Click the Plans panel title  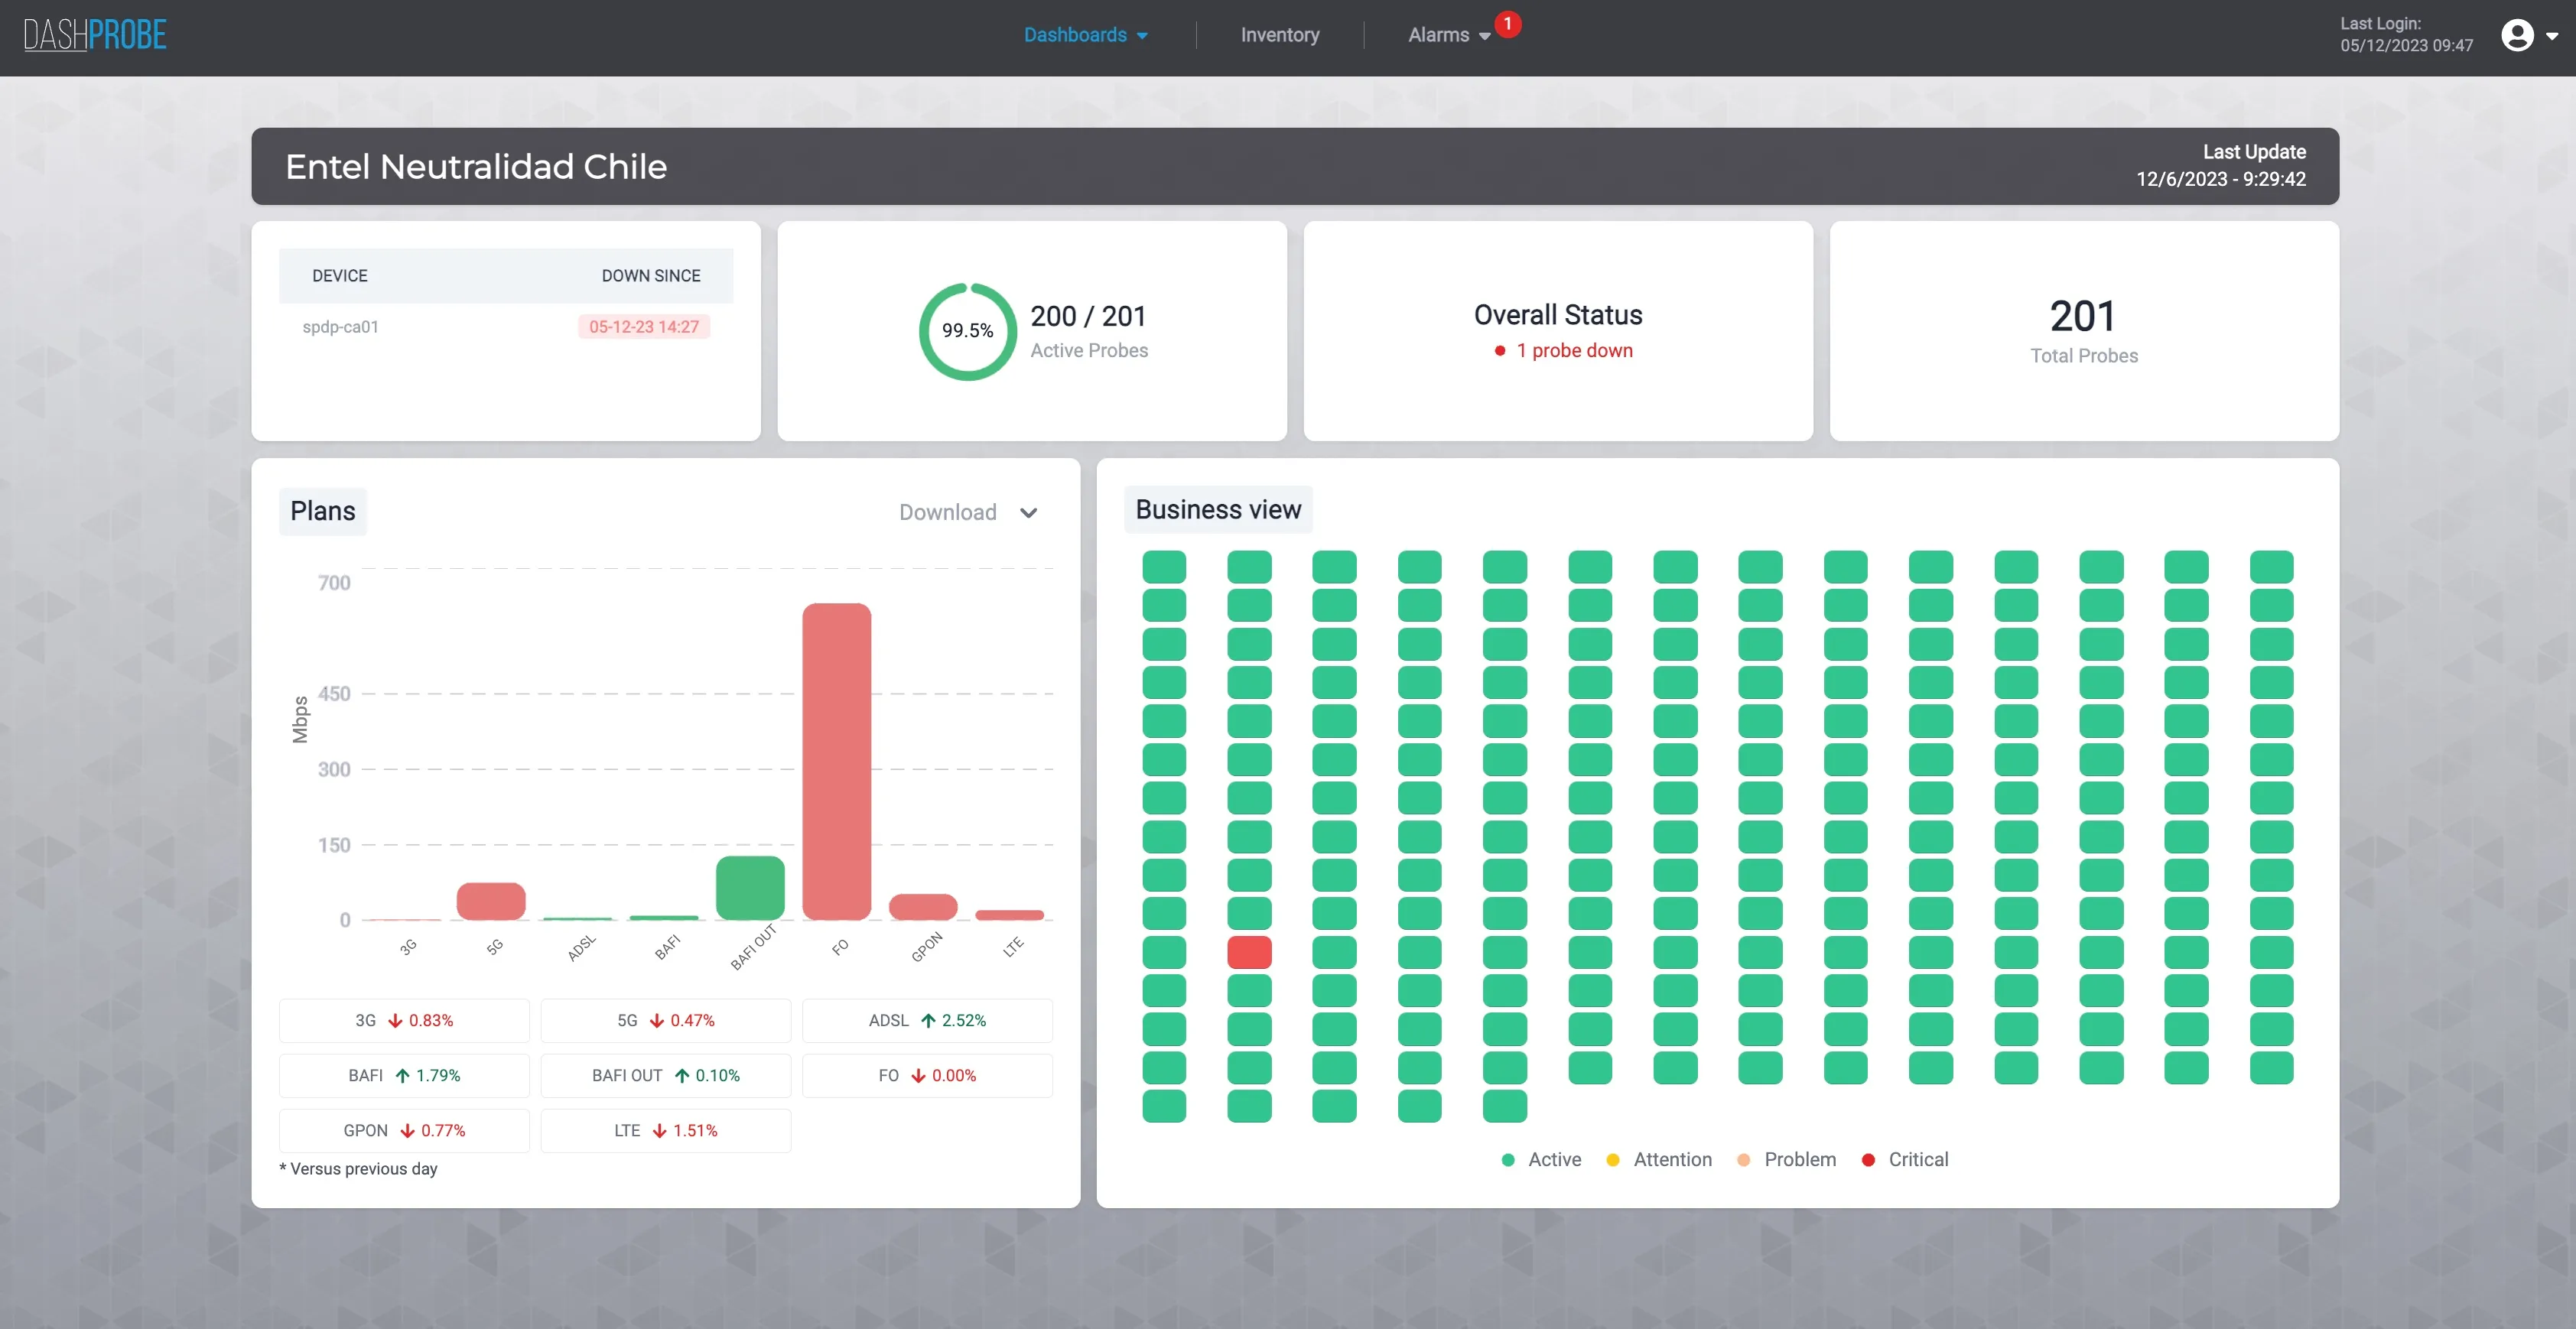pyautogui.click(x=323, y=511)
